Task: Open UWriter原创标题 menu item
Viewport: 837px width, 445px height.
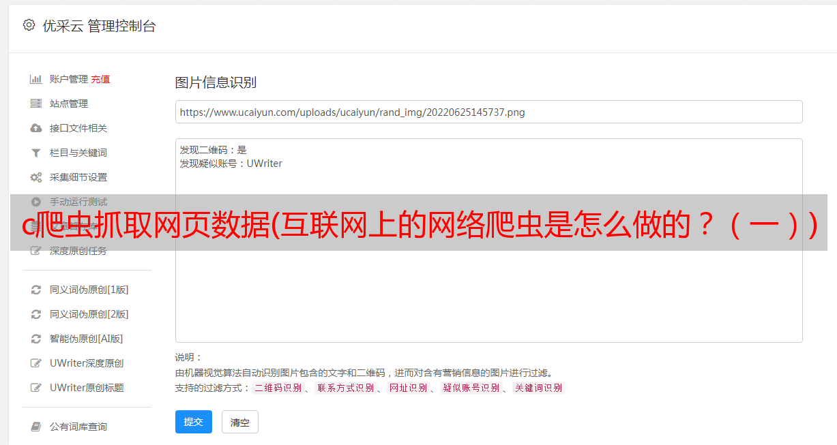Action: [x=87, y=388]
